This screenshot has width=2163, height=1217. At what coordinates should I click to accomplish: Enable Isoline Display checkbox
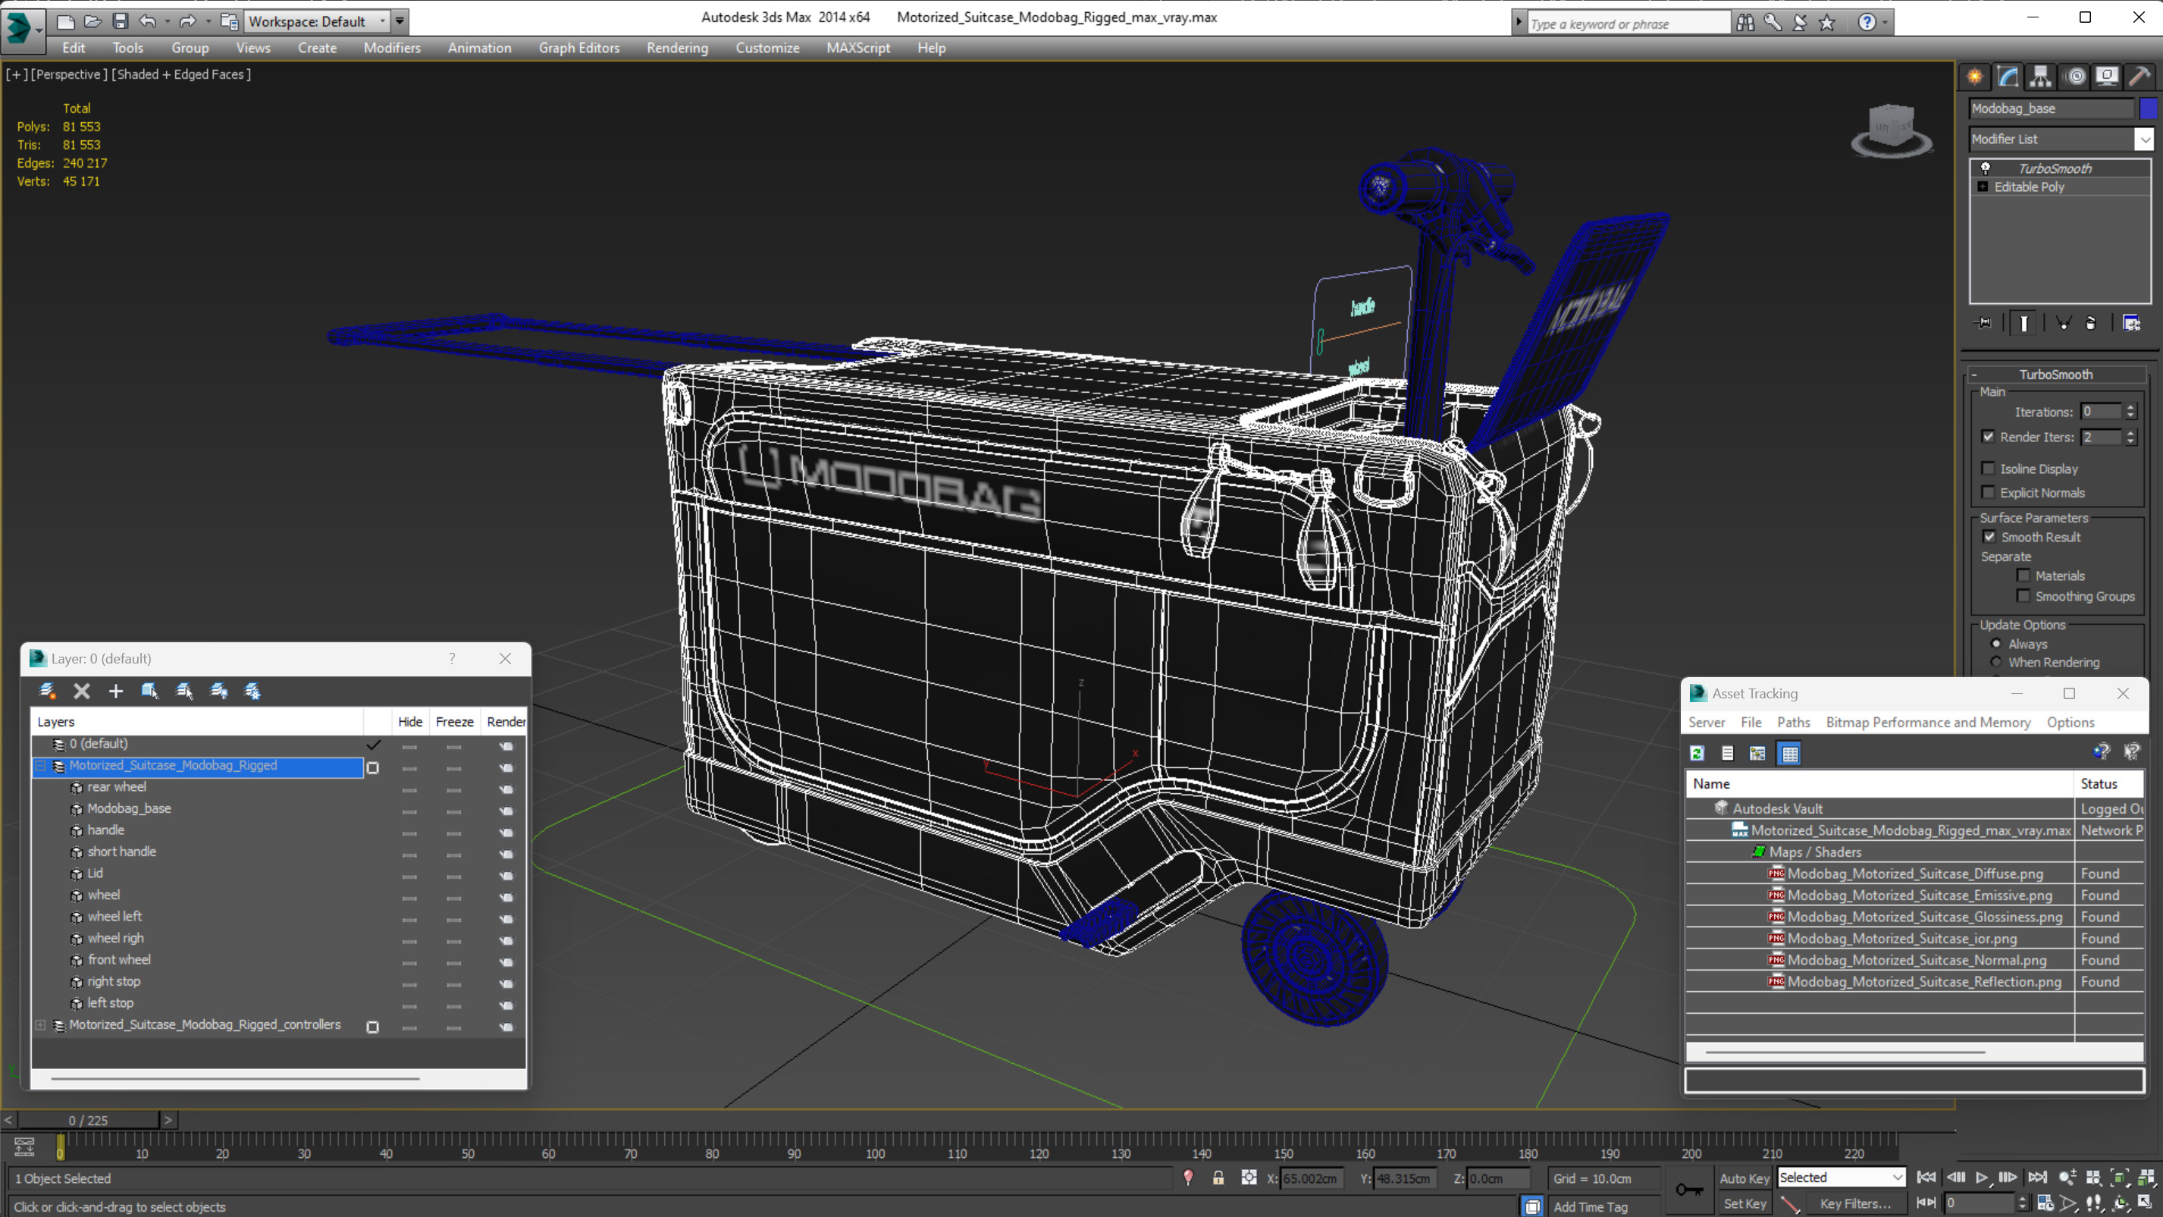point(1988,469)
